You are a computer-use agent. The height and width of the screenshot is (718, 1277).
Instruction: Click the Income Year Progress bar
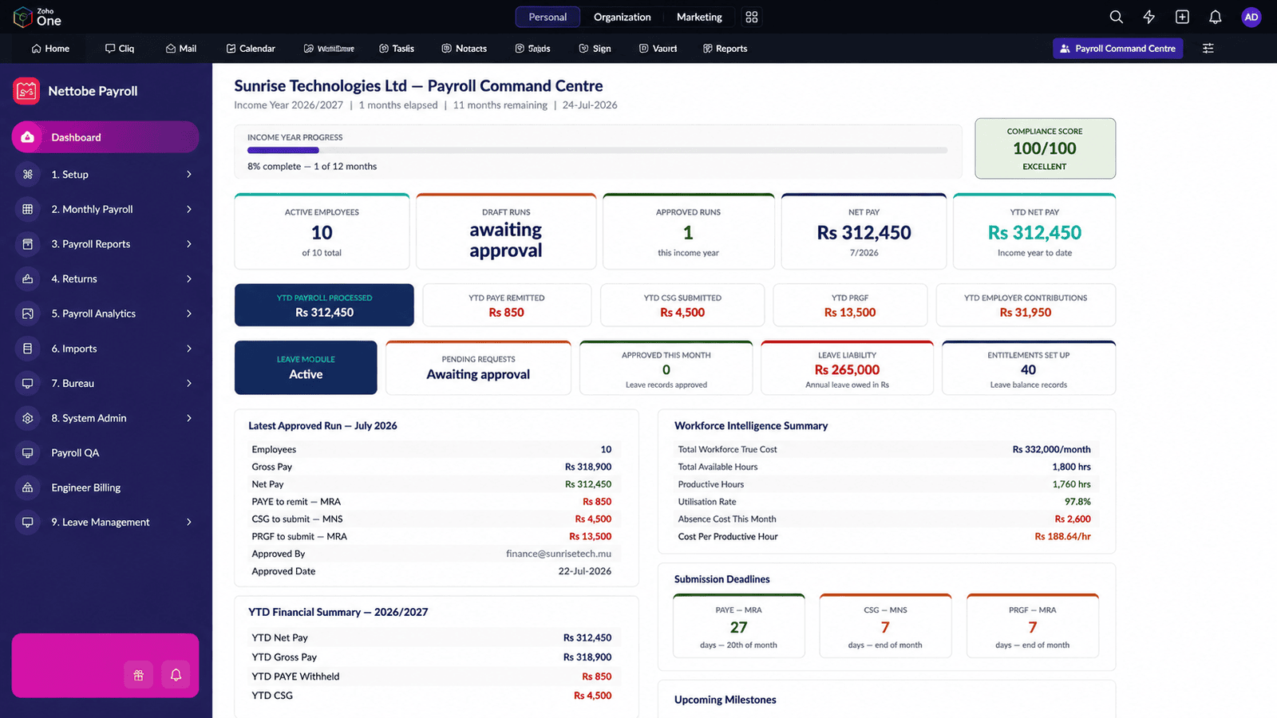[597, 150]
